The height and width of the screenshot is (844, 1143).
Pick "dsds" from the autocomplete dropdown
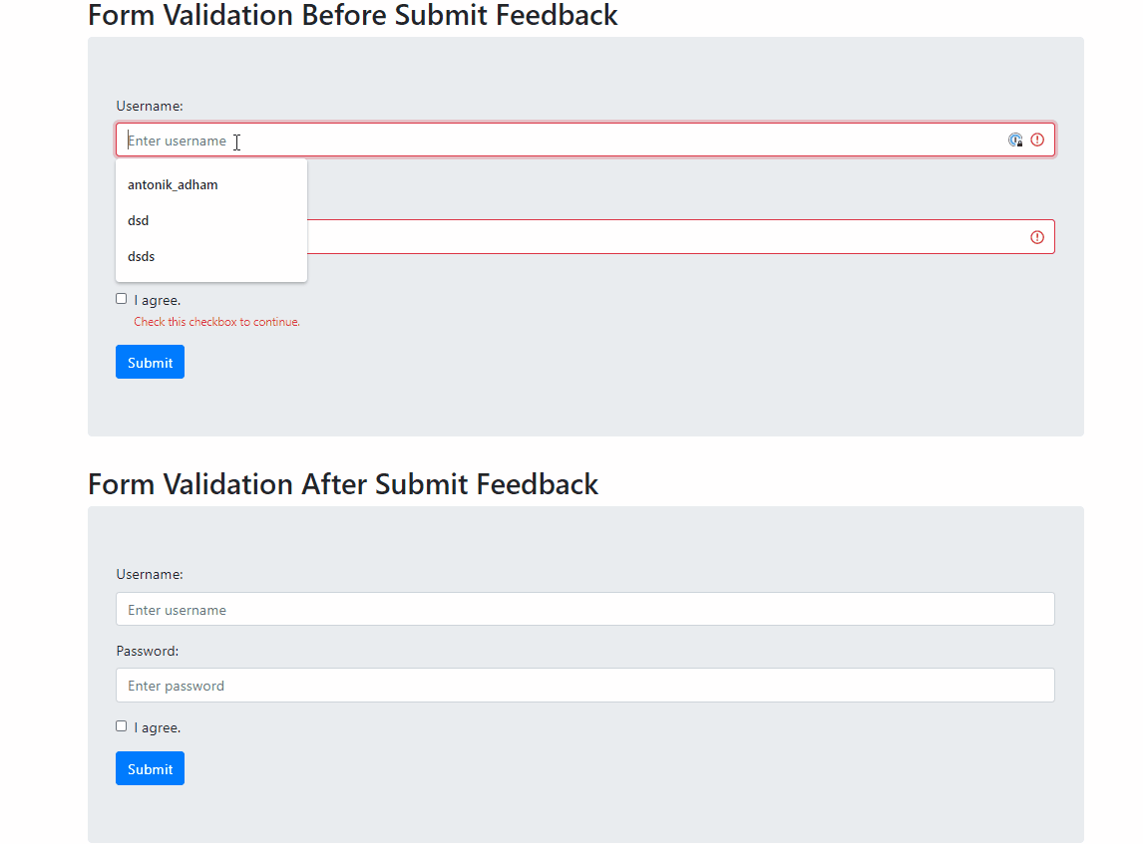[141, 256]
